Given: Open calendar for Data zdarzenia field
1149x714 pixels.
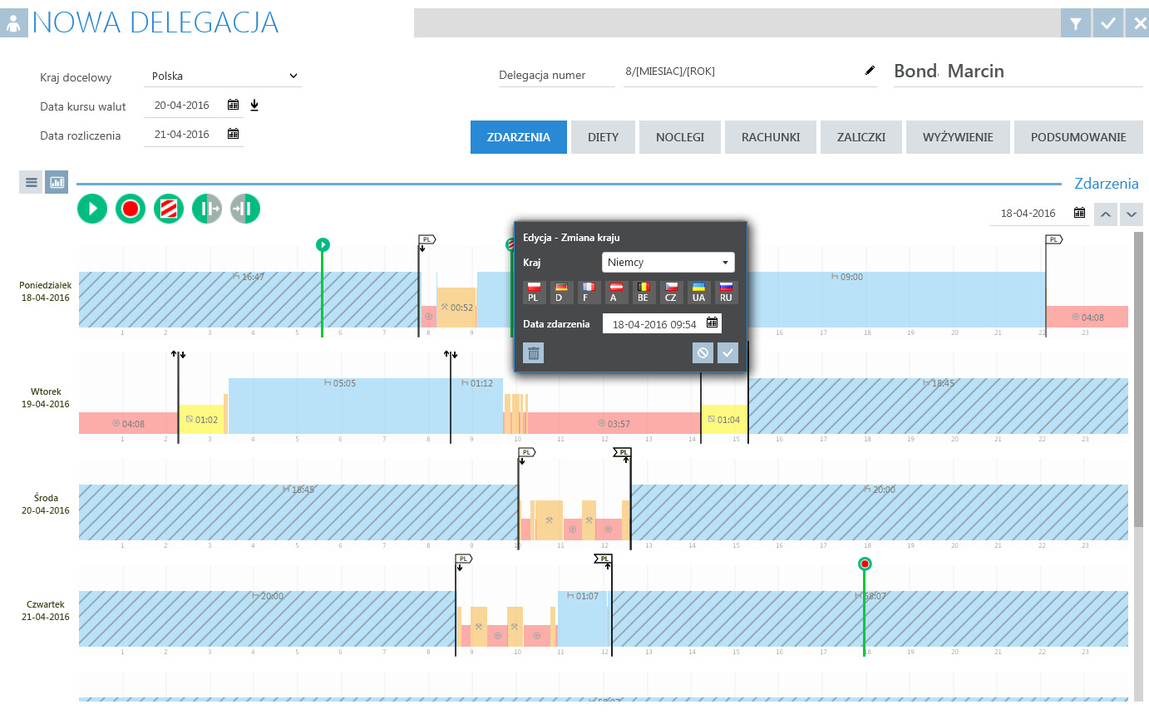Looking at the screenshot, I should pyautogui.click(x=713, y=323).
